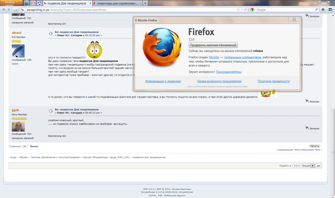Open a new tab with plus button
This screenshot has height=198, width=335.
145,3
